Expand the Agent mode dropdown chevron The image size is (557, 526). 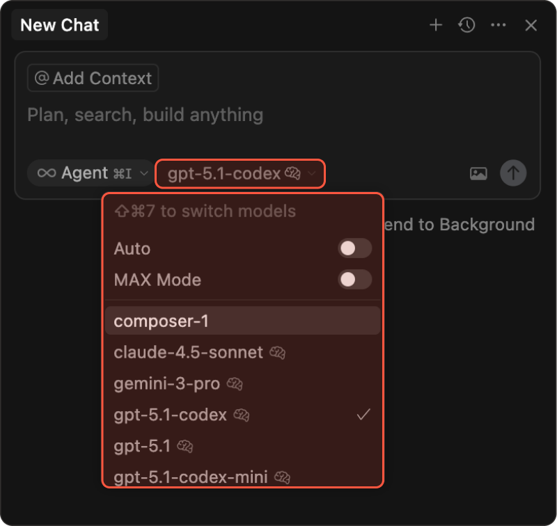(144, 173)
